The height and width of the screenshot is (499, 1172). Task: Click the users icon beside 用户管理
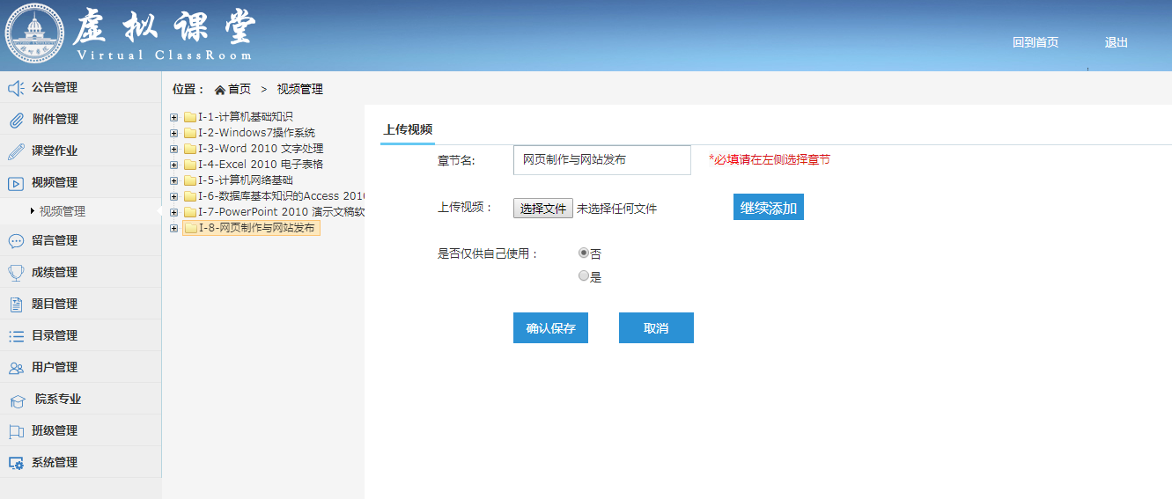(x=16, y=368)
